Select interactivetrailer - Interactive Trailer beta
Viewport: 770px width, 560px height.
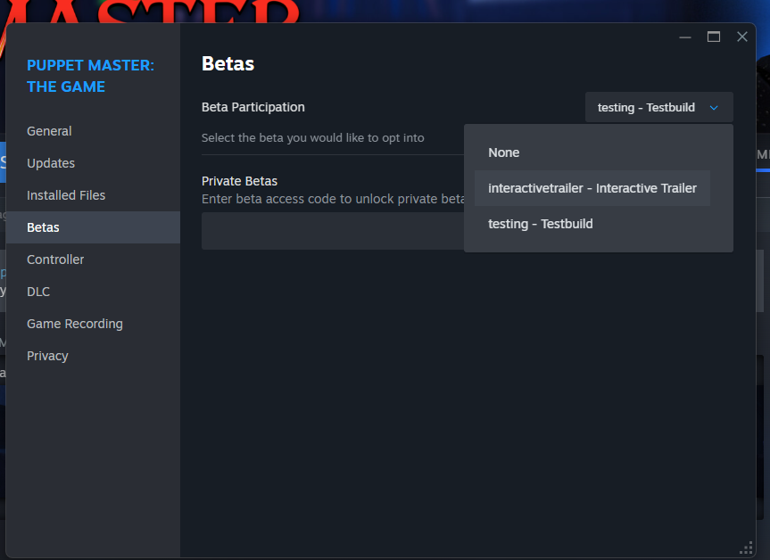(x=592, y=188)
